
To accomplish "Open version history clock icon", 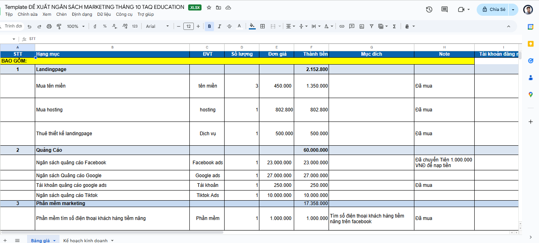I will coord(429,9).
